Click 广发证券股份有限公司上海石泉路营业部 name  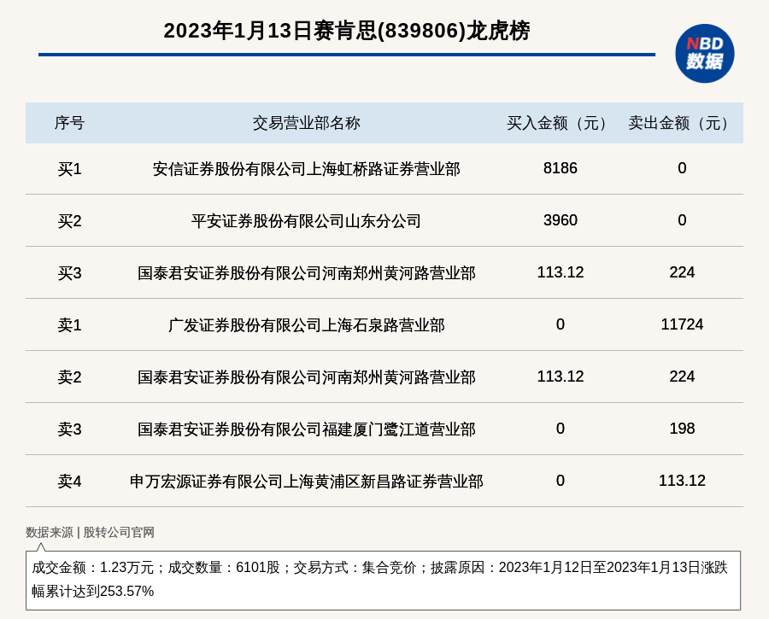click(307, 325)
